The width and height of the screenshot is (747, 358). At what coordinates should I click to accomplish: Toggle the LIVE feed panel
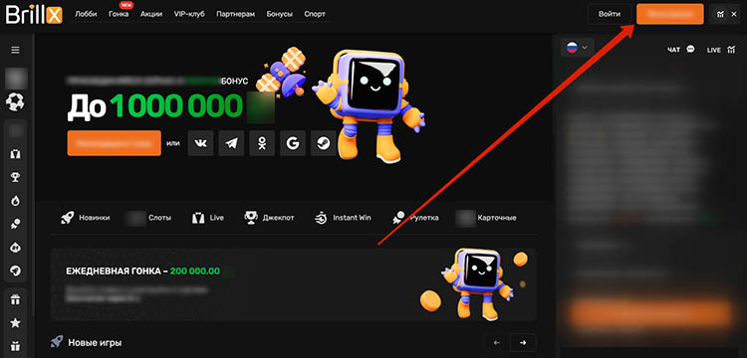pyautogui.click(x=721, y=50)
